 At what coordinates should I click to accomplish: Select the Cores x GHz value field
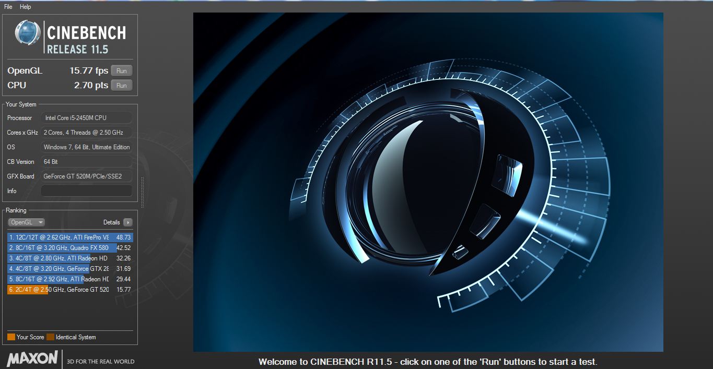click(87, 133)
